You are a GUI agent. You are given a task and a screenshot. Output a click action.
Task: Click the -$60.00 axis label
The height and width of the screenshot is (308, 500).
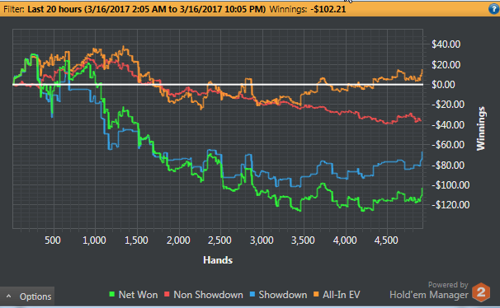448,145
